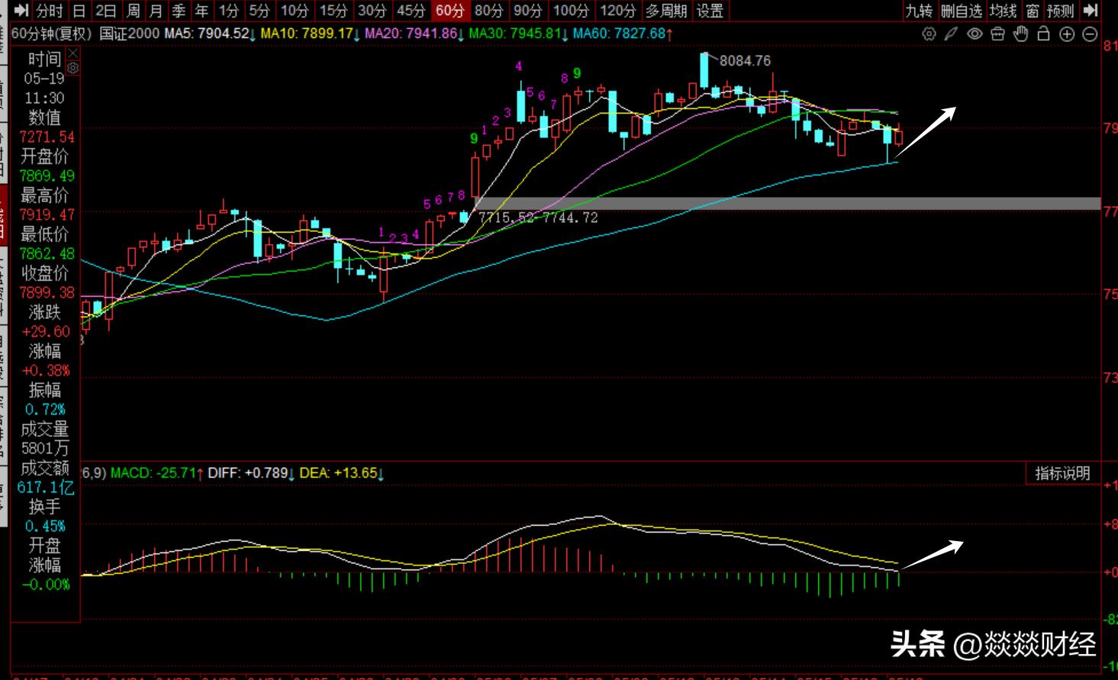Click the 九转 indicator button
Image resolution: width=1118 pixels, height=680 pixels.
[919, 11]
